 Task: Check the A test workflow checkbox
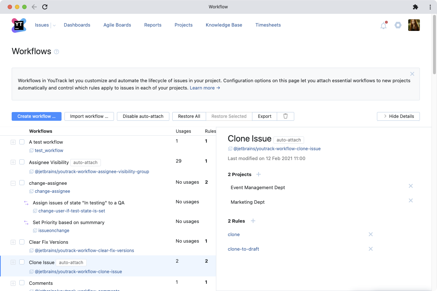point(22,142)
